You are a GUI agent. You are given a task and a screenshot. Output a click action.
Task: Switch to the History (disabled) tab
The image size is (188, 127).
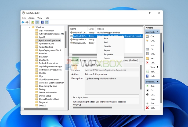click(131, 60)
